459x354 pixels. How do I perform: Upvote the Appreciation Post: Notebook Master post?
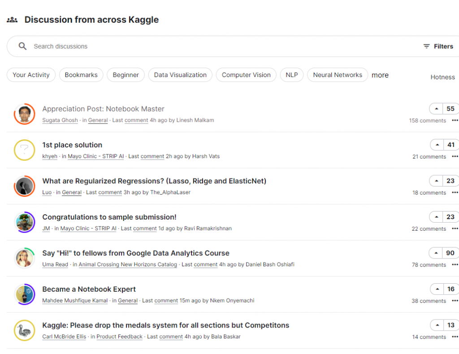pos(437,109)
